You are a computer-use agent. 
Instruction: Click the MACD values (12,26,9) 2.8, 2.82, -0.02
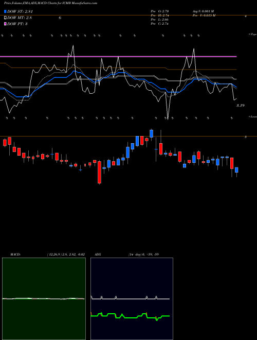point(66,254)
